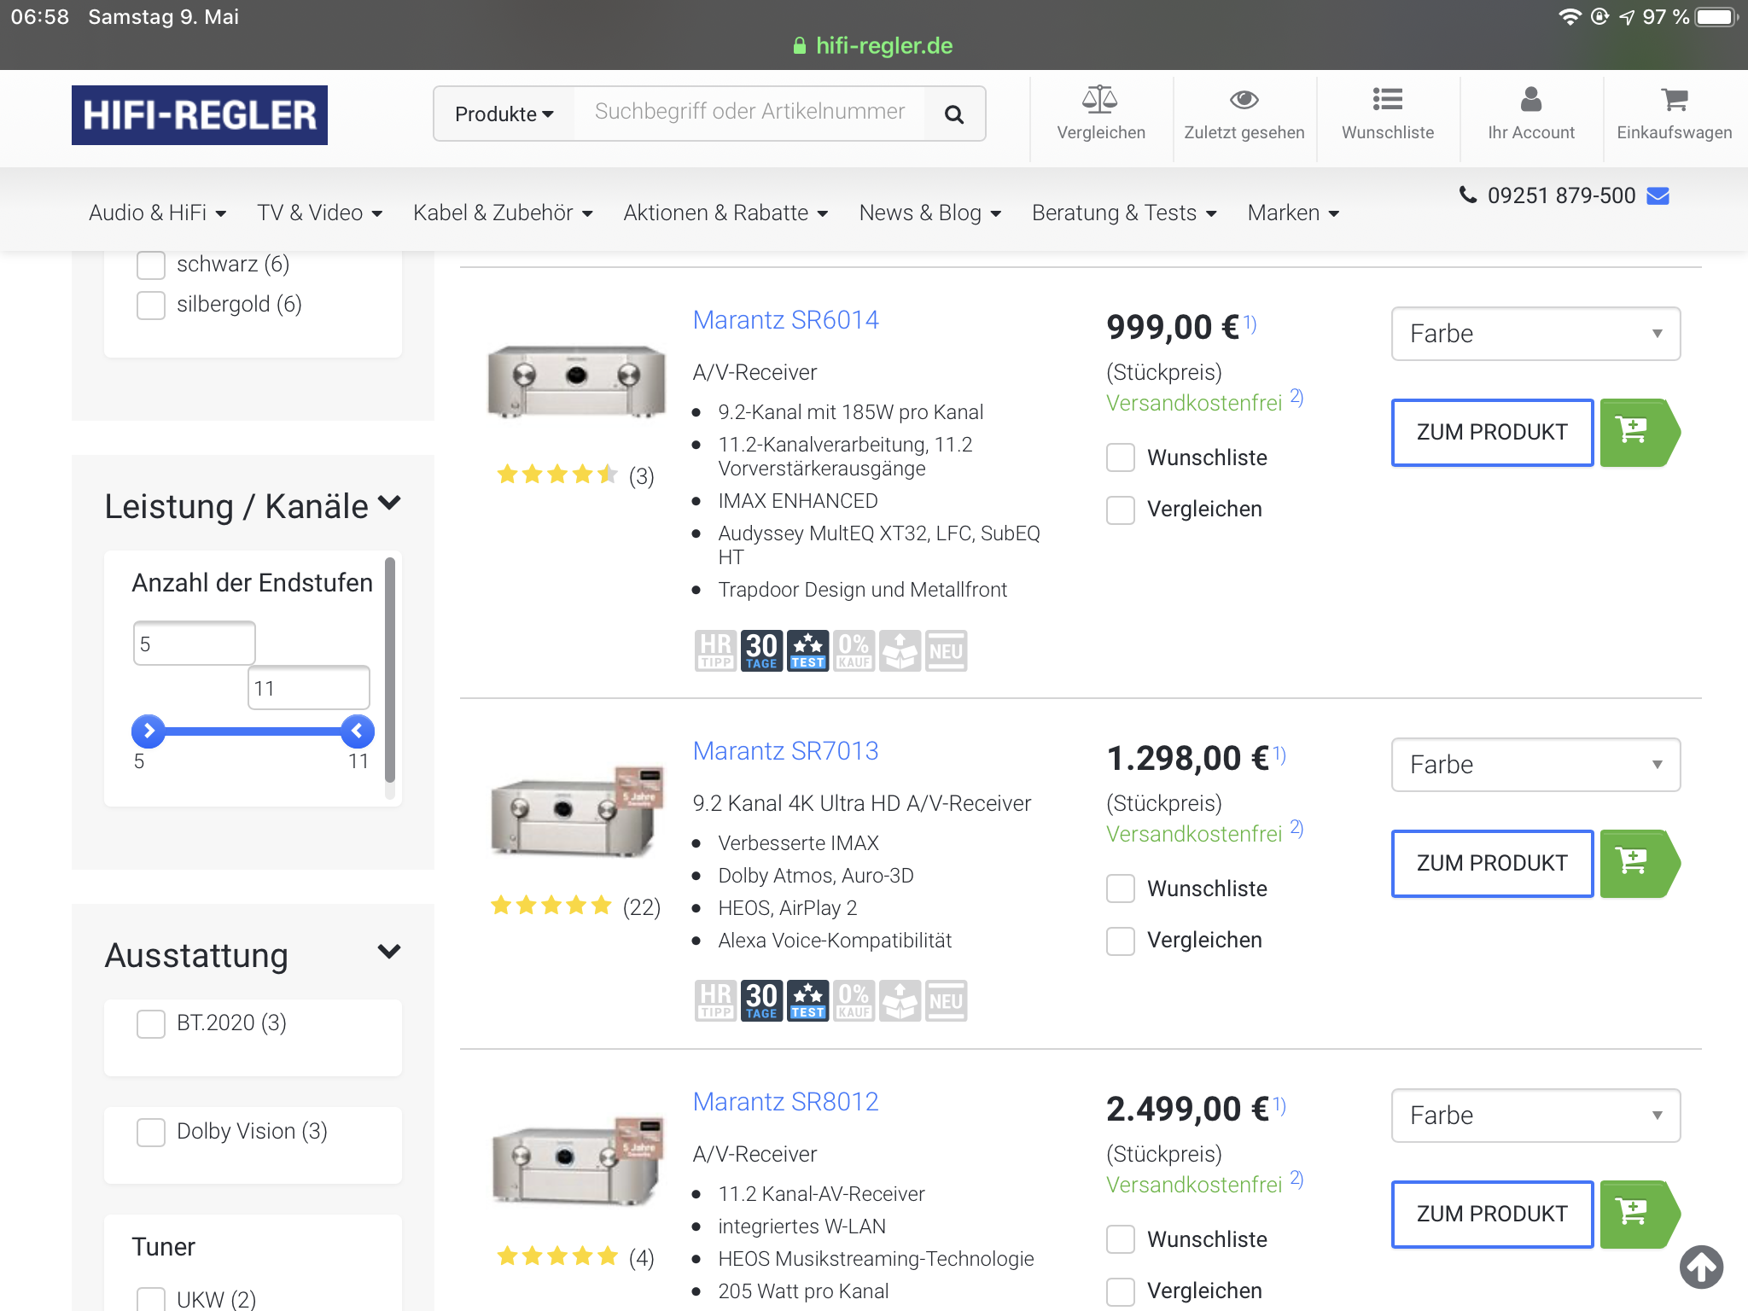Viewport: 1748px width, 1311px height.
Task: Check Vergleichen for Marantz SR7013
Action: [x=1121, y=941]
